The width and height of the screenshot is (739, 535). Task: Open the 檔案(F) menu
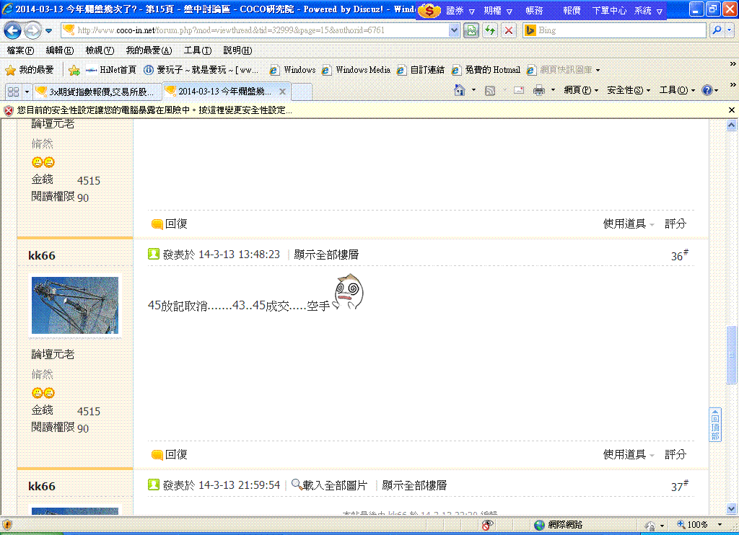(x=20, y=50)
